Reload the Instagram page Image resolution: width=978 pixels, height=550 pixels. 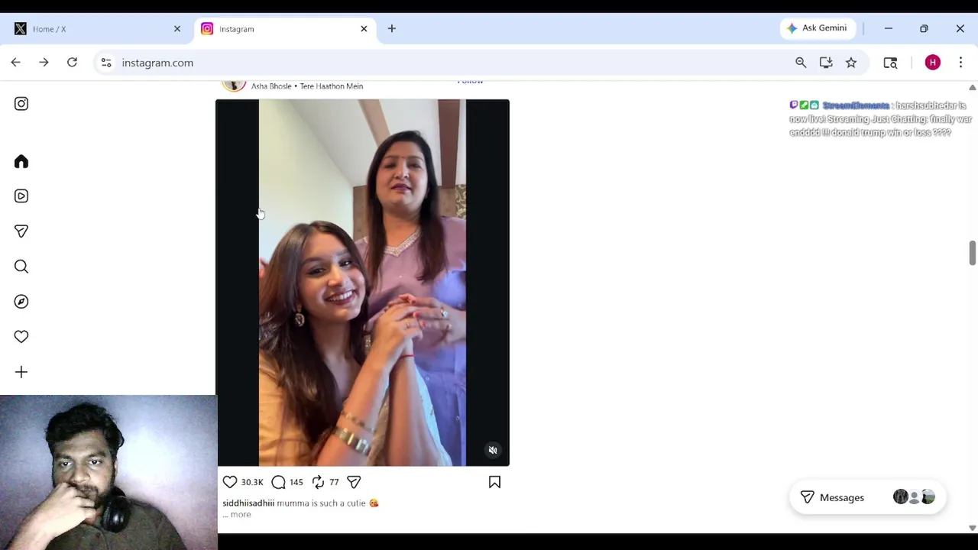click(72, 63)
